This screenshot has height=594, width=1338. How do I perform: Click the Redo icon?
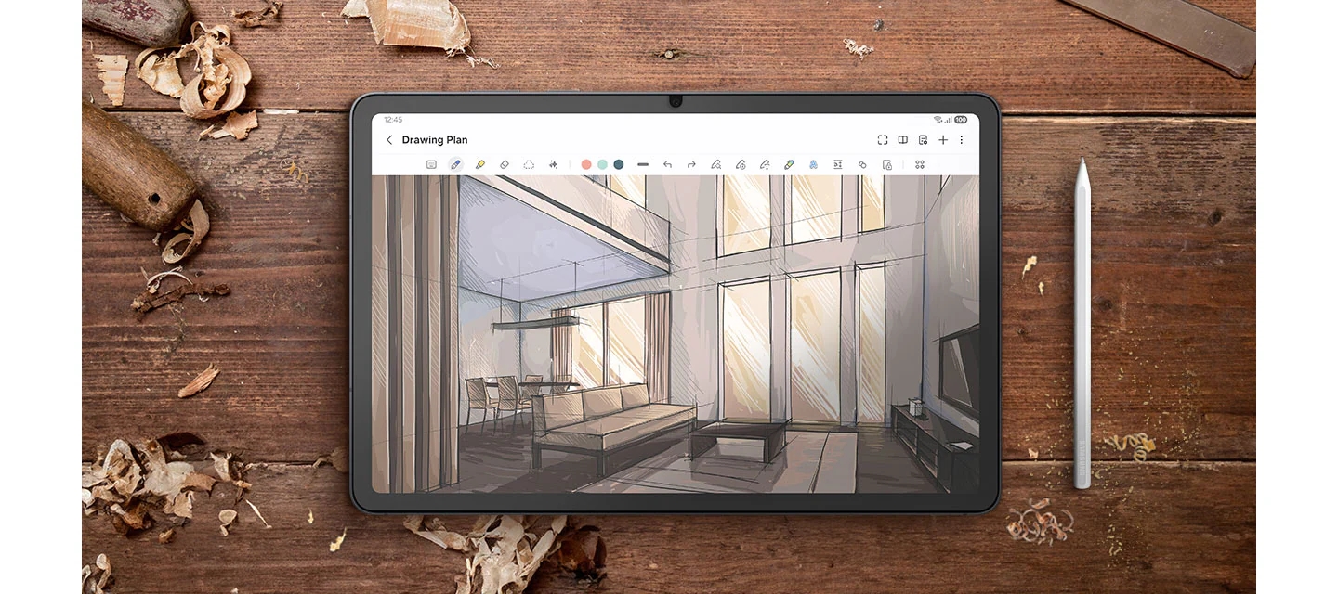pyautogui.click(x=691, y=164)
